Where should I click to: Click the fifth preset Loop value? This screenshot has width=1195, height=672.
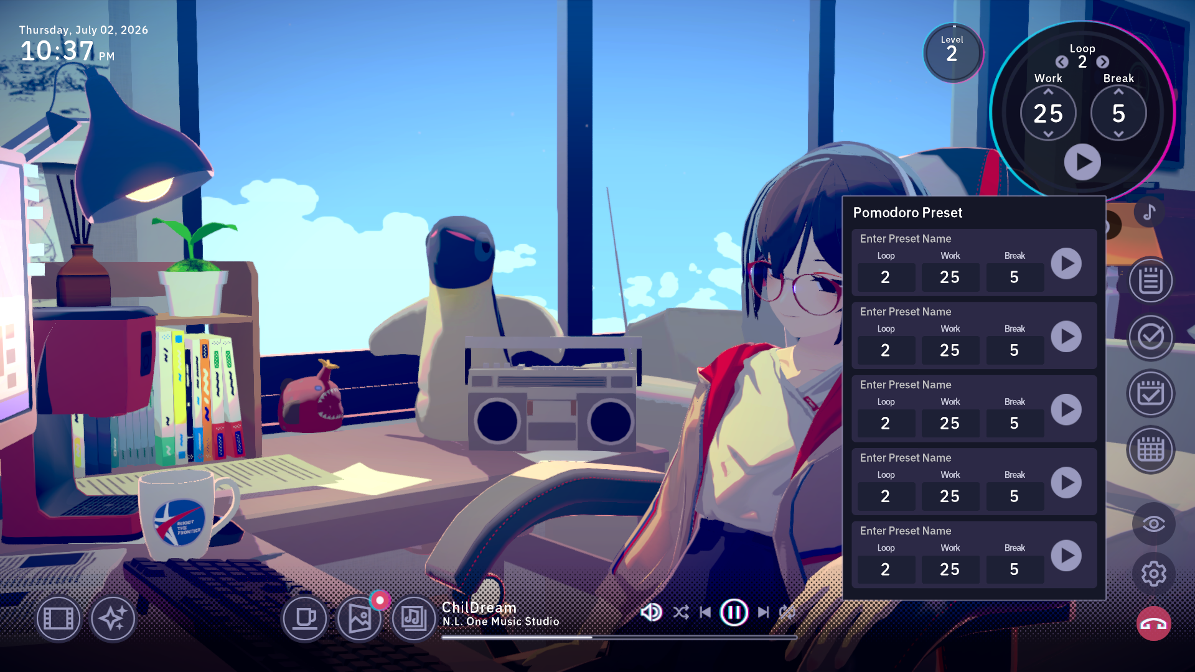click(x=886, y=569)
